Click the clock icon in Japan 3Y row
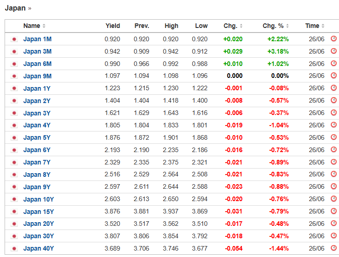This screenshot has height=257, width=339. coord(334,113)
